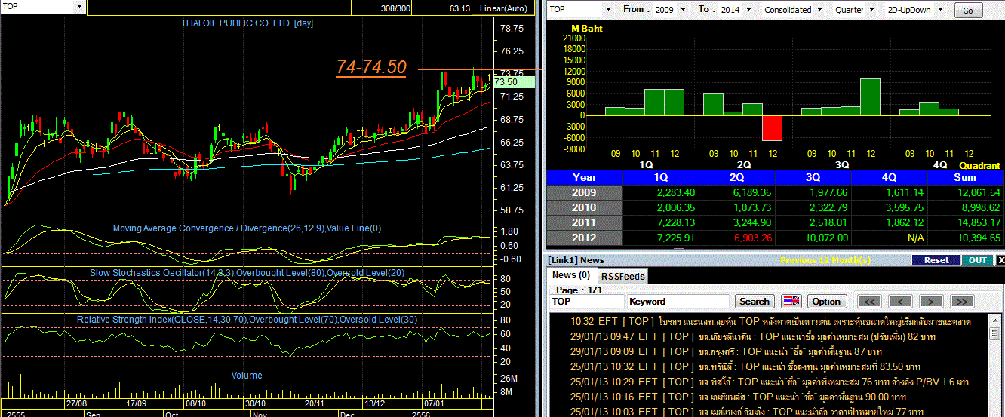Click the Previous 12 Month(s) label
1005x417 pixels.
point(825,260)
